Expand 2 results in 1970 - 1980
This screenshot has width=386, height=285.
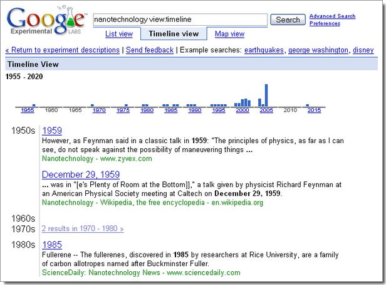(83, 229)
